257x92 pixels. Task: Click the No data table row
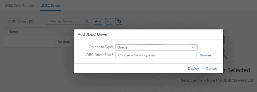pyautogui.click(x=39, y=42)
